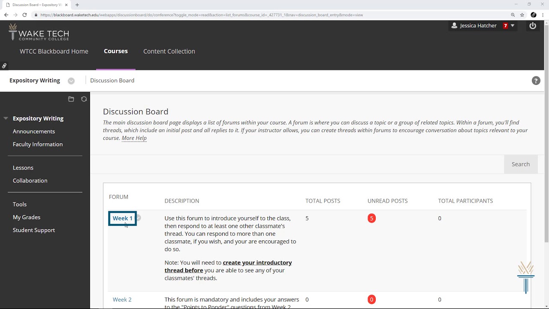
Task: Click the logout power icon
Action: click(x=533, y=26)
